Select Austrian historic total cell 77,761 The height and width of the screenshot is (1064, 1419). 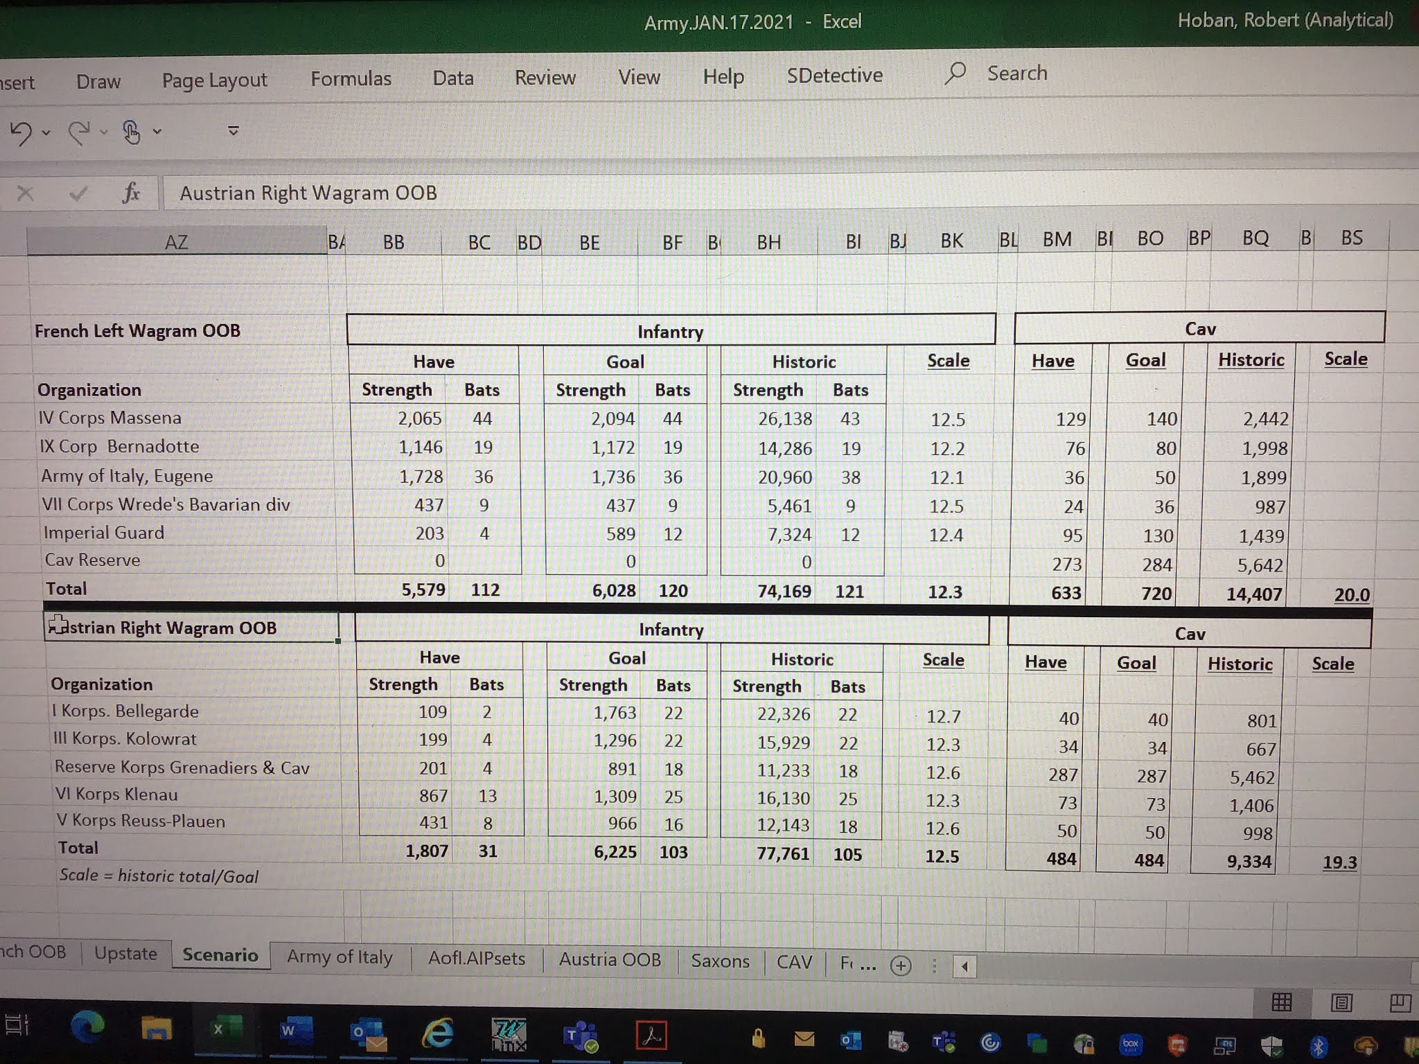pyautogui.click(x=782, y=853)
